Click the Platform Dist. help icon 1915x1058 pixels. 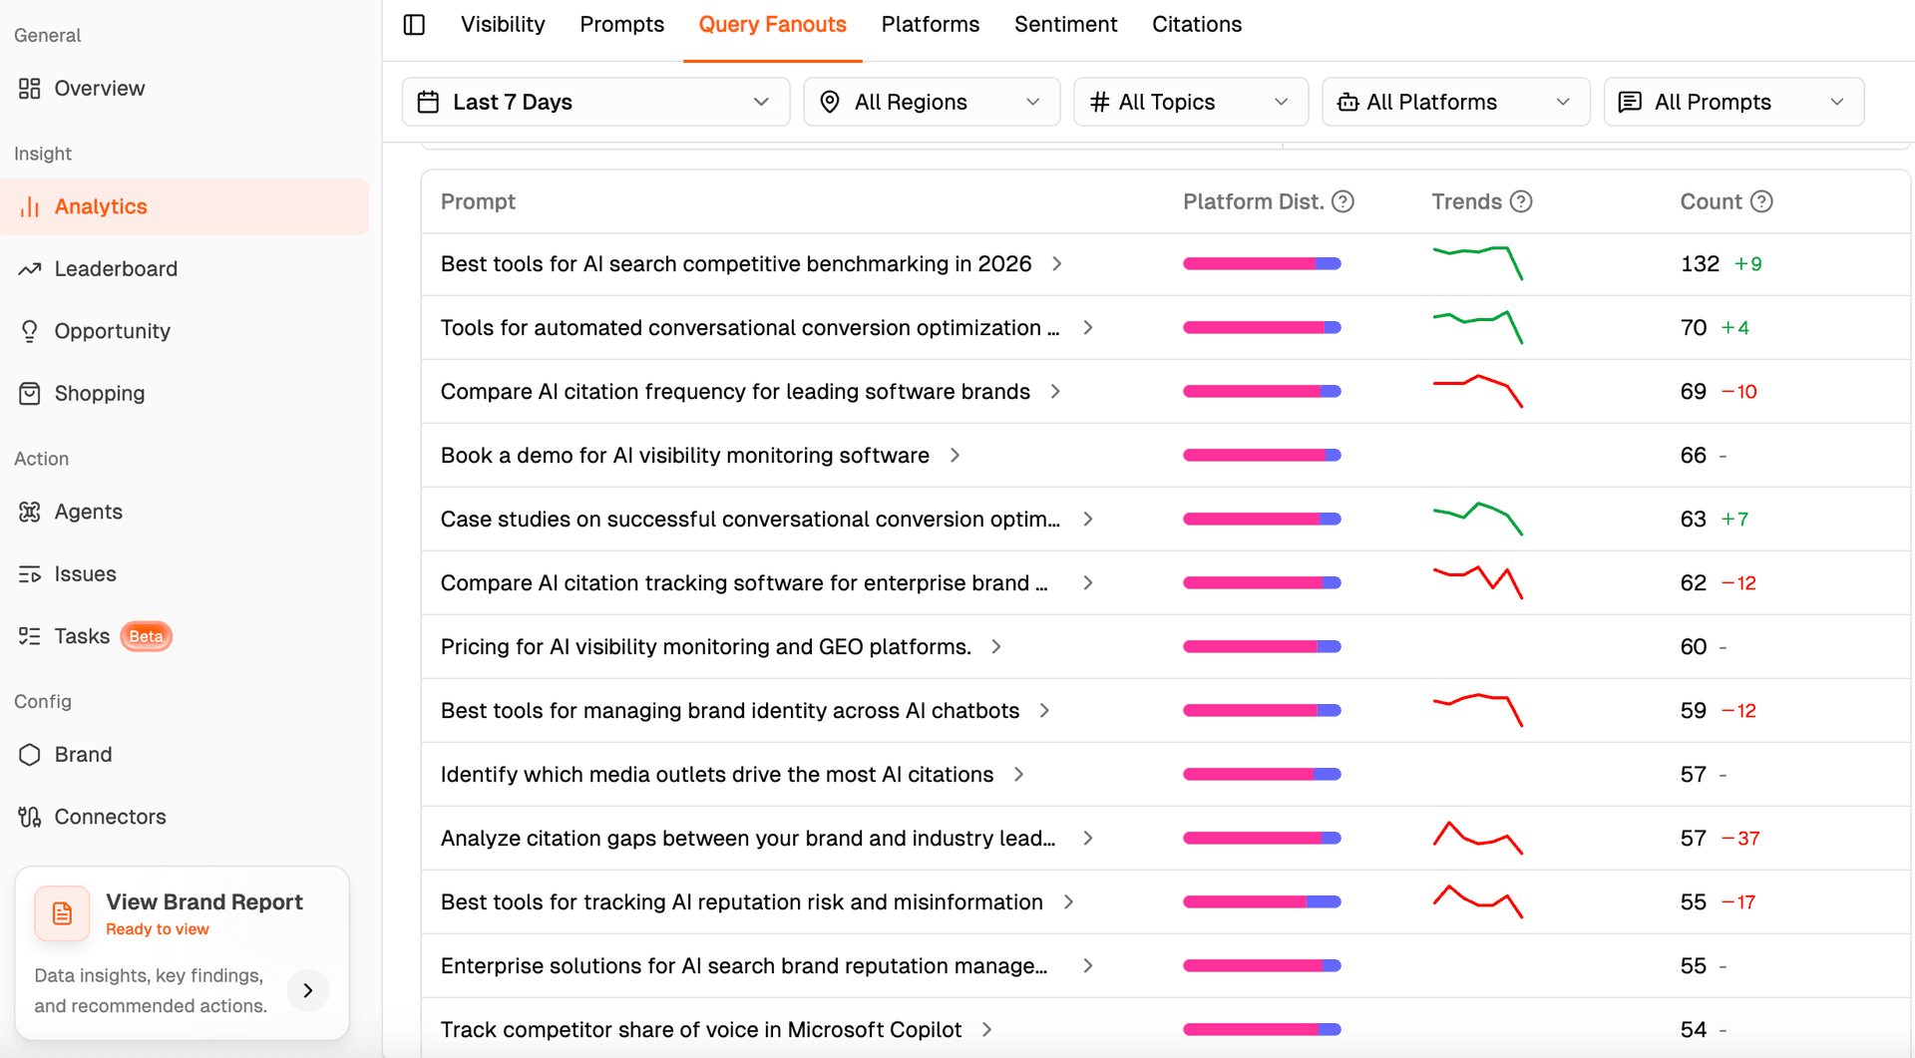(x=1342, y=201)
